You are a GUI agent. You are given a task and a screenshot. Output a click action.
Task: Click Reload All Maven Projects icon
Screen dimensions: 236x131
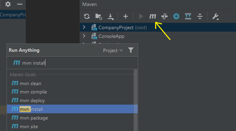click(x=87, y=16)
